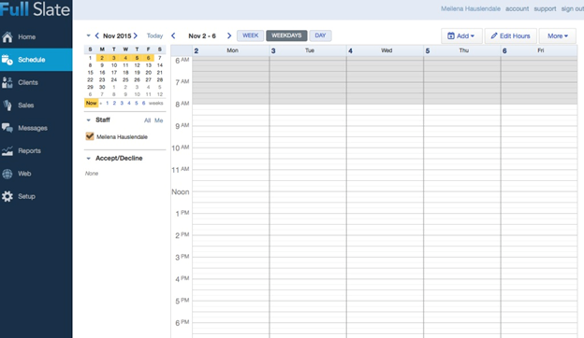Collapse the Accept/Decline section
584x338 pixels.
88,158
